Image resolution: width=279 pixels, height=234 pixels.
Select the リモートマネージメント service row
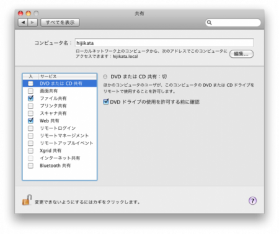[60, 135]
